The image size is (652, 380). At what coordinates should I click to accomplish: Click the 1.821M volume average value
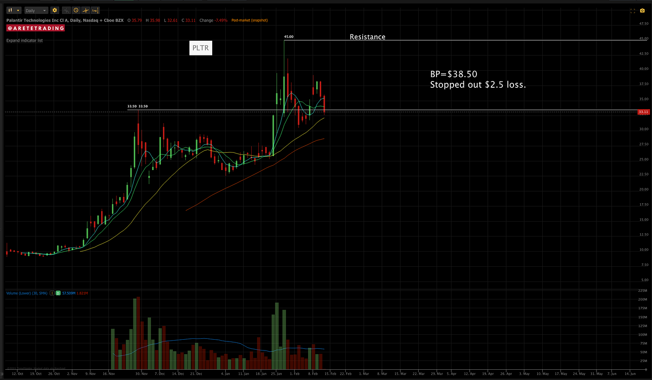coord(82,293)
